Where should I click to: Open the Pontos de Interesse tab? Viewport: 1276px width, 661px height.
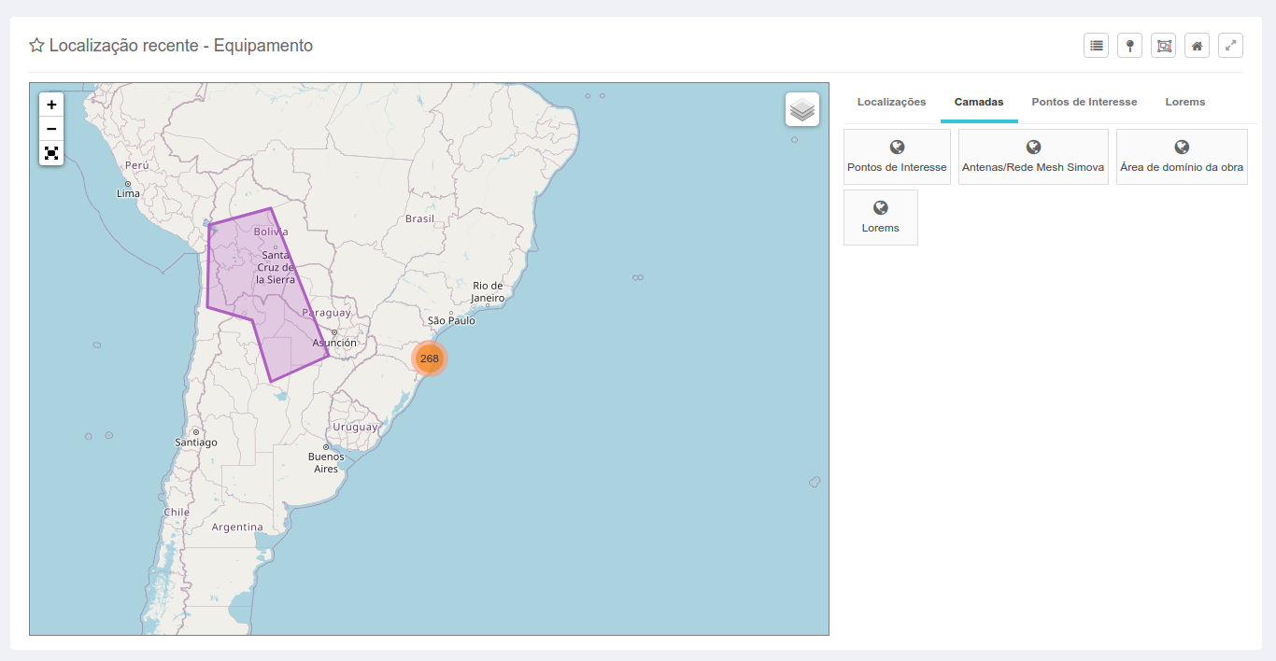tap(1085, 102)
